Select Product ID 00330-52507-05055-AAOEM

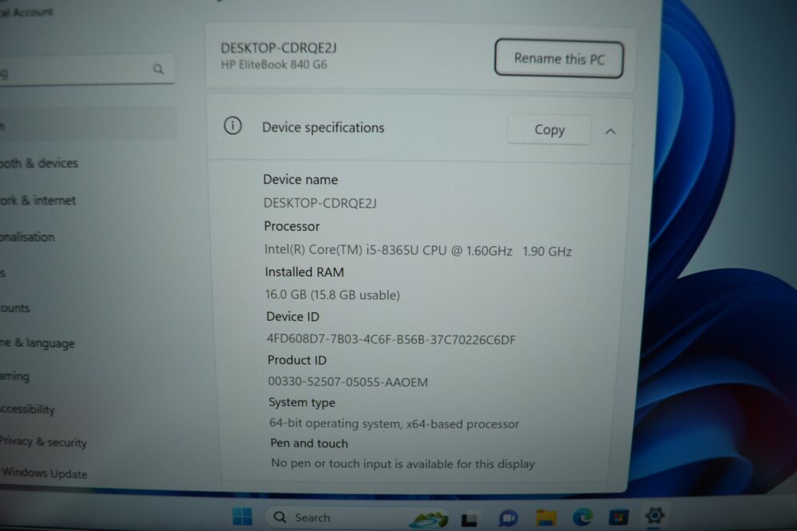pos(347,382)
